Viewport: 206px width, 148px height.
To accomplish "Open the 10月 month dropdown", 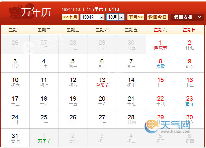I will click(x=115, y=17).
